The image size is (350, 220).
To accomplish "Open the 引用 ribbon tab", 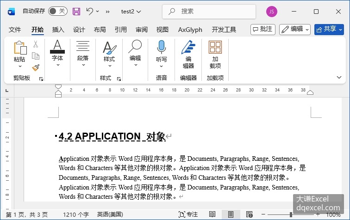I will pyautogui.click(x=120, y=30).
